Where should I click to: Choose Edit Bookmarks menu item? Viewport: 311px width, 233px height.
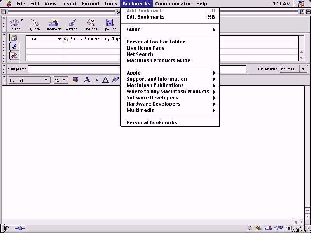tap(170, 17)
